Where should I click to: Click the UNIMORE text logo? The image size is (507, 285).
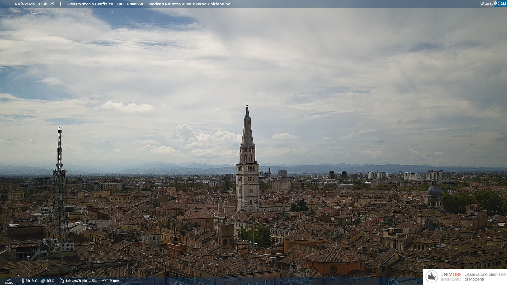(451, 275)
